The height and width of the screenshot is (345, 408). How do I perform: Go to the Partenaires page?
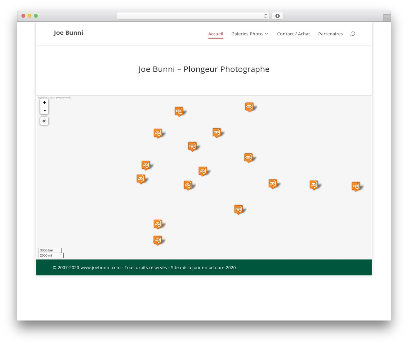(x=331, y=34)
